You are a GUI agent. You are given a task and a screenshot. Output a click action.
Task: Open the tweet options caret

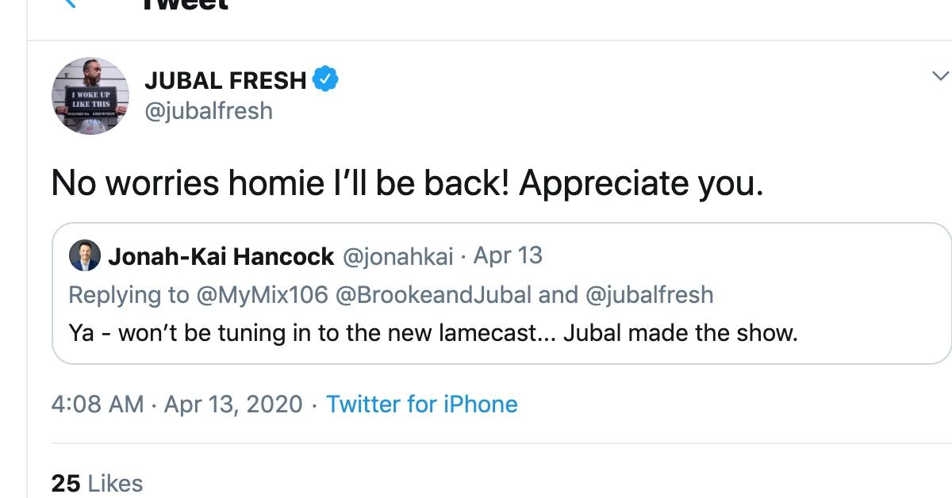click(x=940, y=74)
